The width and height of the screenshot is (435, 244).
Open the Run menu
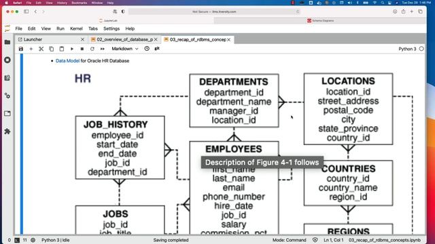pos(60,28)
